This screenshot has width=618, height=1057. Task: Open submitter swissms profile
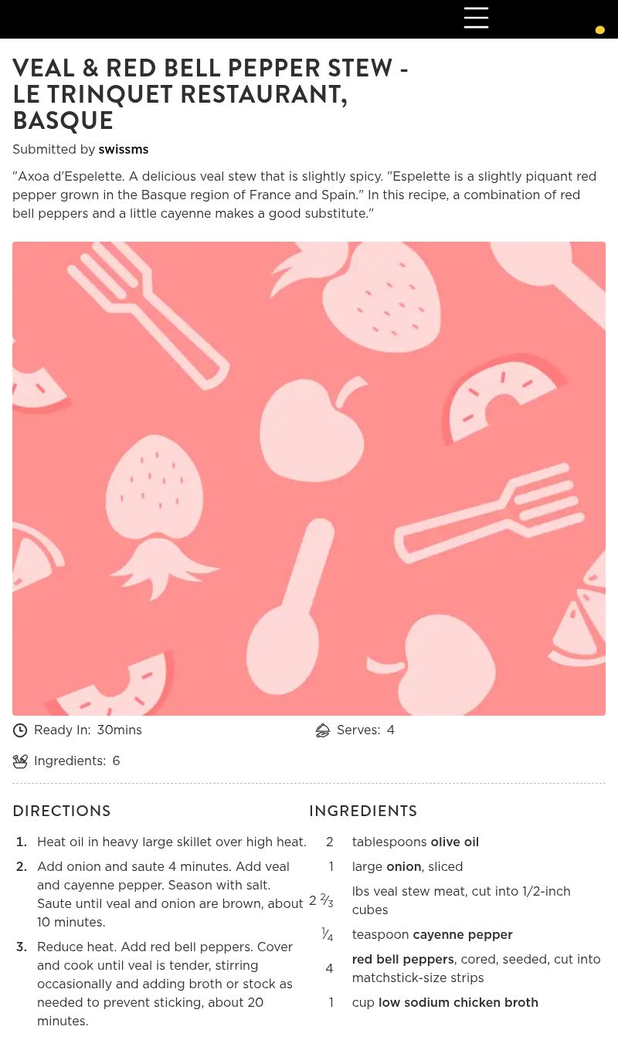[124, 149]
